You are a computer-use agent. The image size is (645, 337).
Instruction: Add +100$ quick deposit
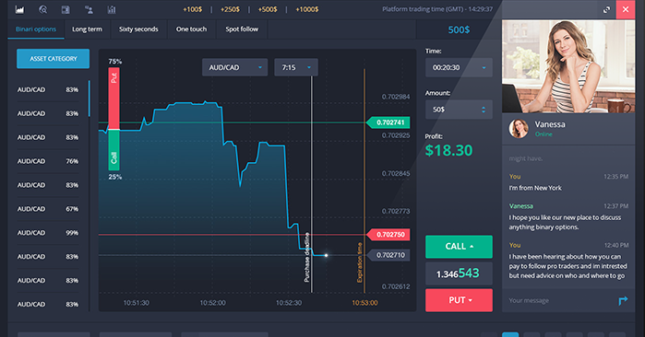[x=193, y=9]
